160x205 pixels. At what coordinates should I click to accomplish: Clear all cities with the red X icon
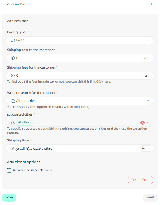142,122
